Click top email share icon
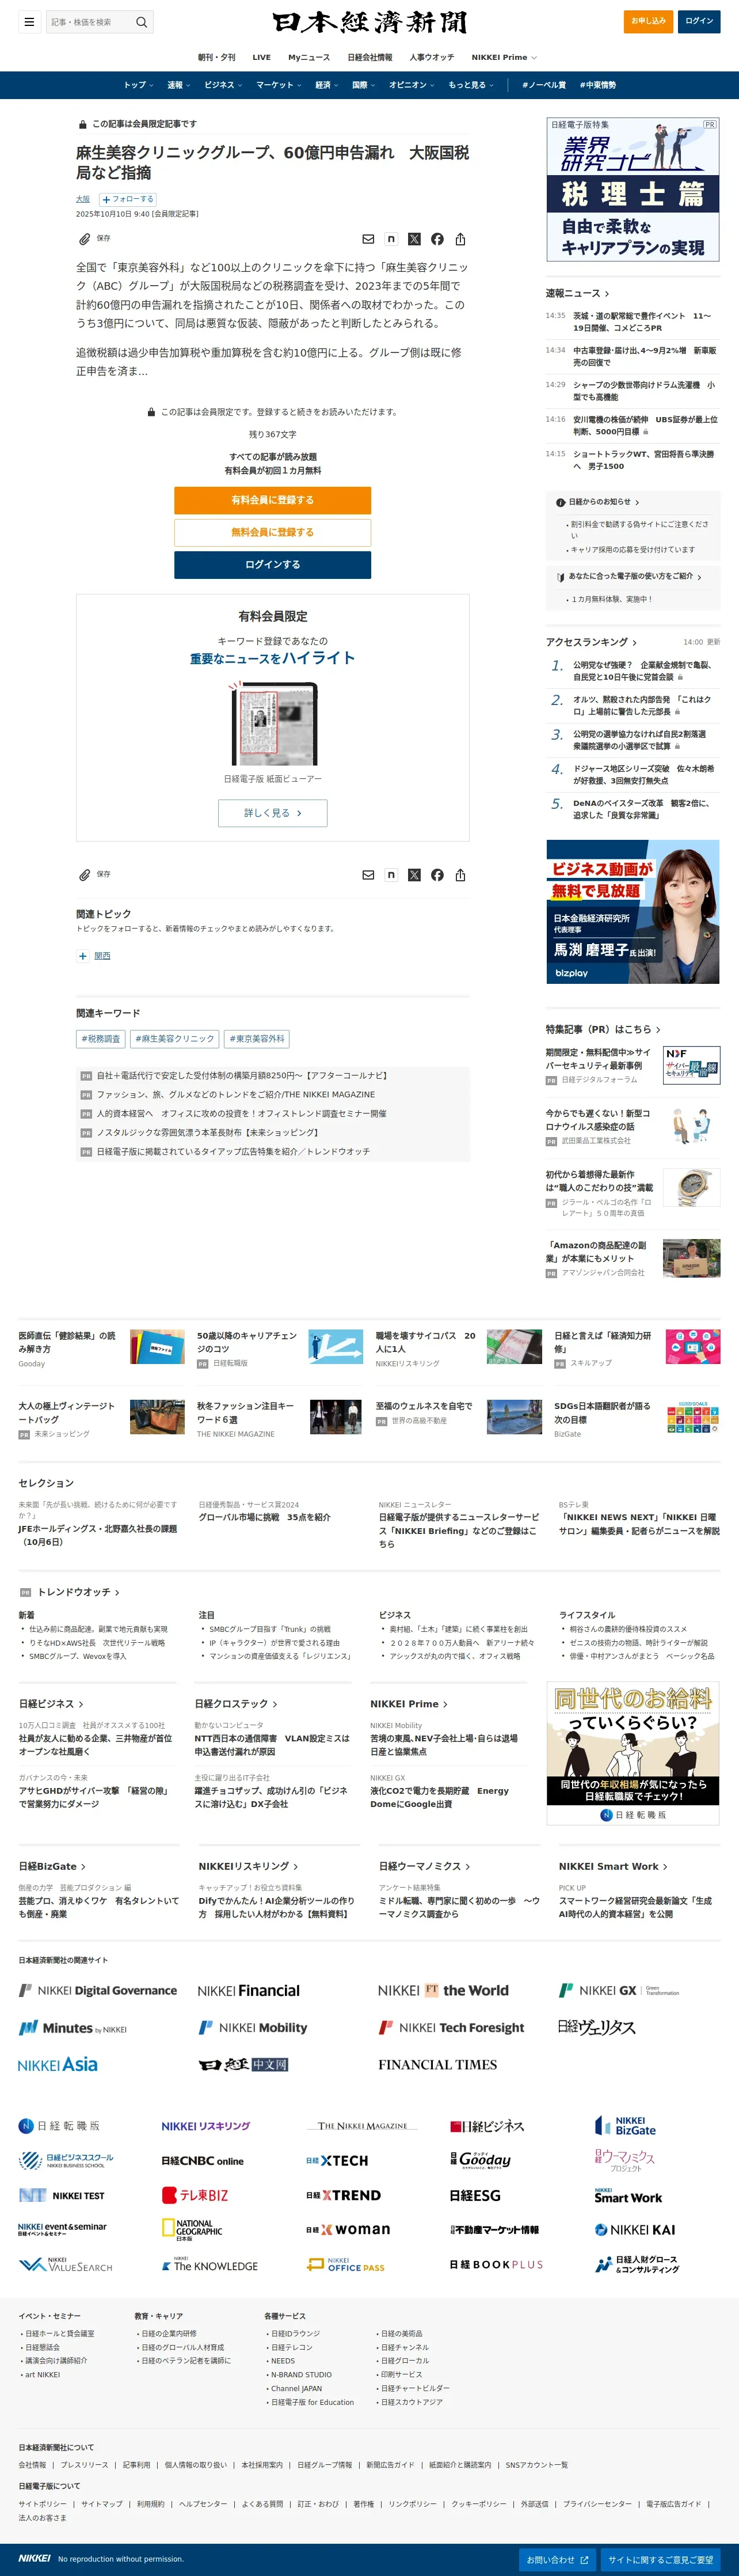 (x=368, y=239)
